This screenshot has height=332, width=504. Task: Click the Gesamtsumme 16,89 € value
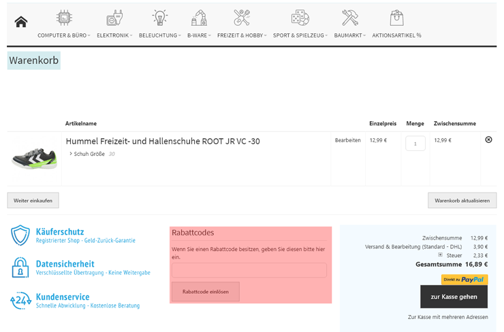click(x=476, y=264)
